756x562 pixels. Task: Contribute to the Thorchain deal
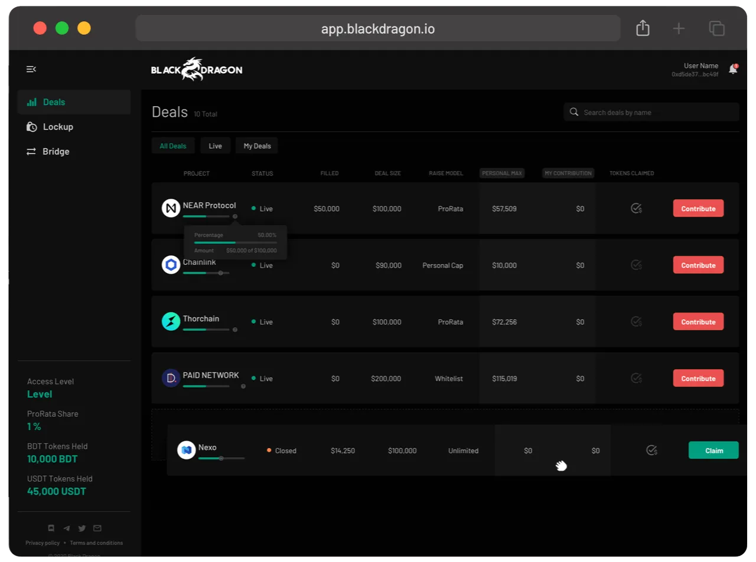(x=698, y=321)
